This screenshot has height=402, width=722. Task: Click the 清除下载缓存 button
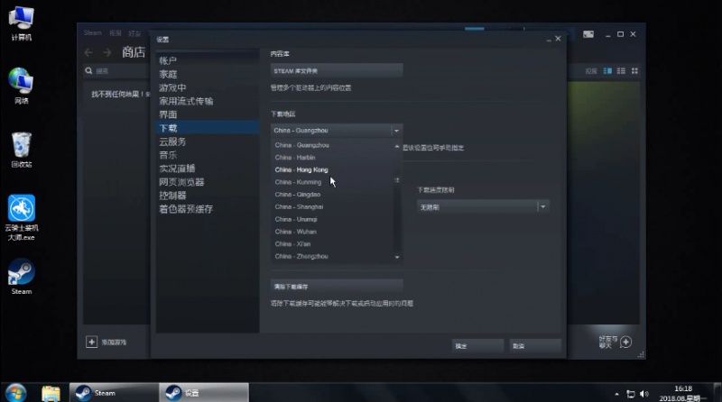tap(337, 287)
